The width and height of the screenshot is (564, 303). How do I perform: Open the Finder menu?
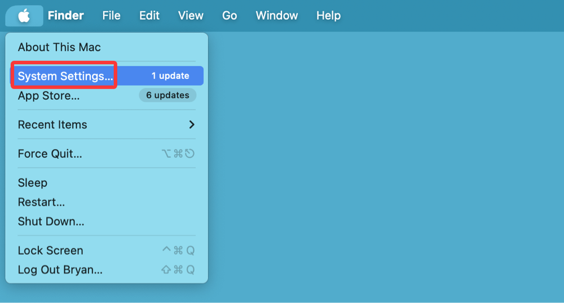[x=65, y=16]
